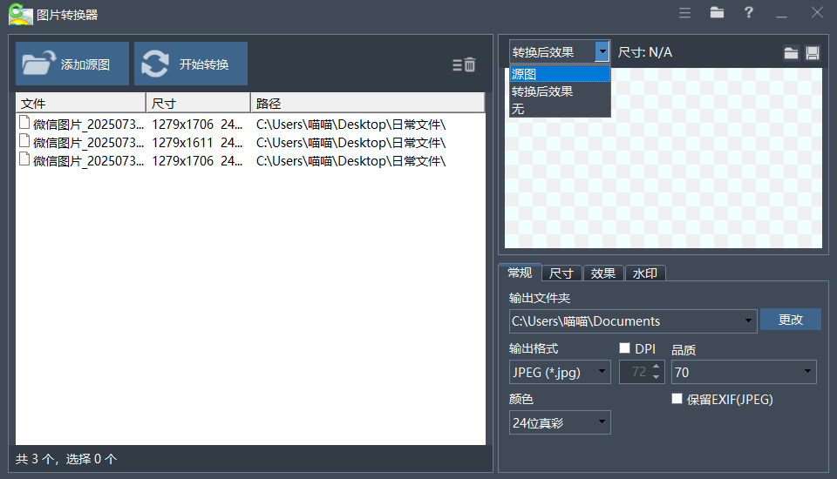Click the open folder icon above preview
This screenshot has height=479, width=837.
point(791,53)
